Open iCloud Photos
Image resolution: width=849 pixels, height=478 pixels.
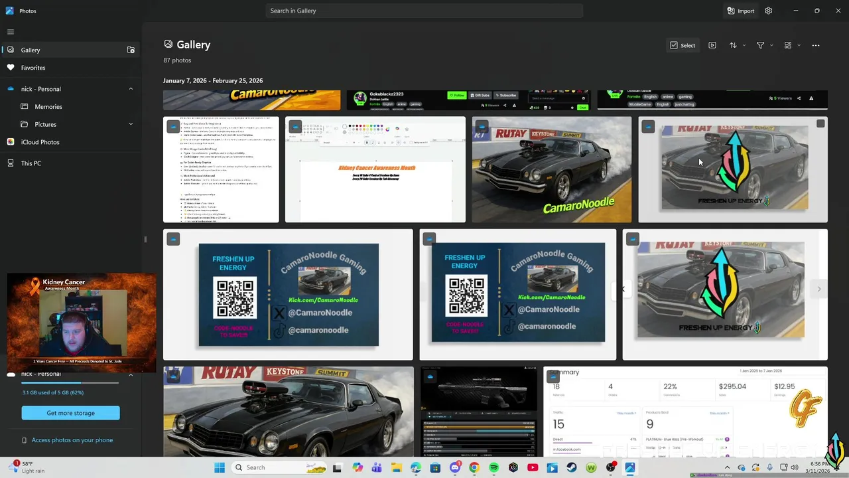70,142
